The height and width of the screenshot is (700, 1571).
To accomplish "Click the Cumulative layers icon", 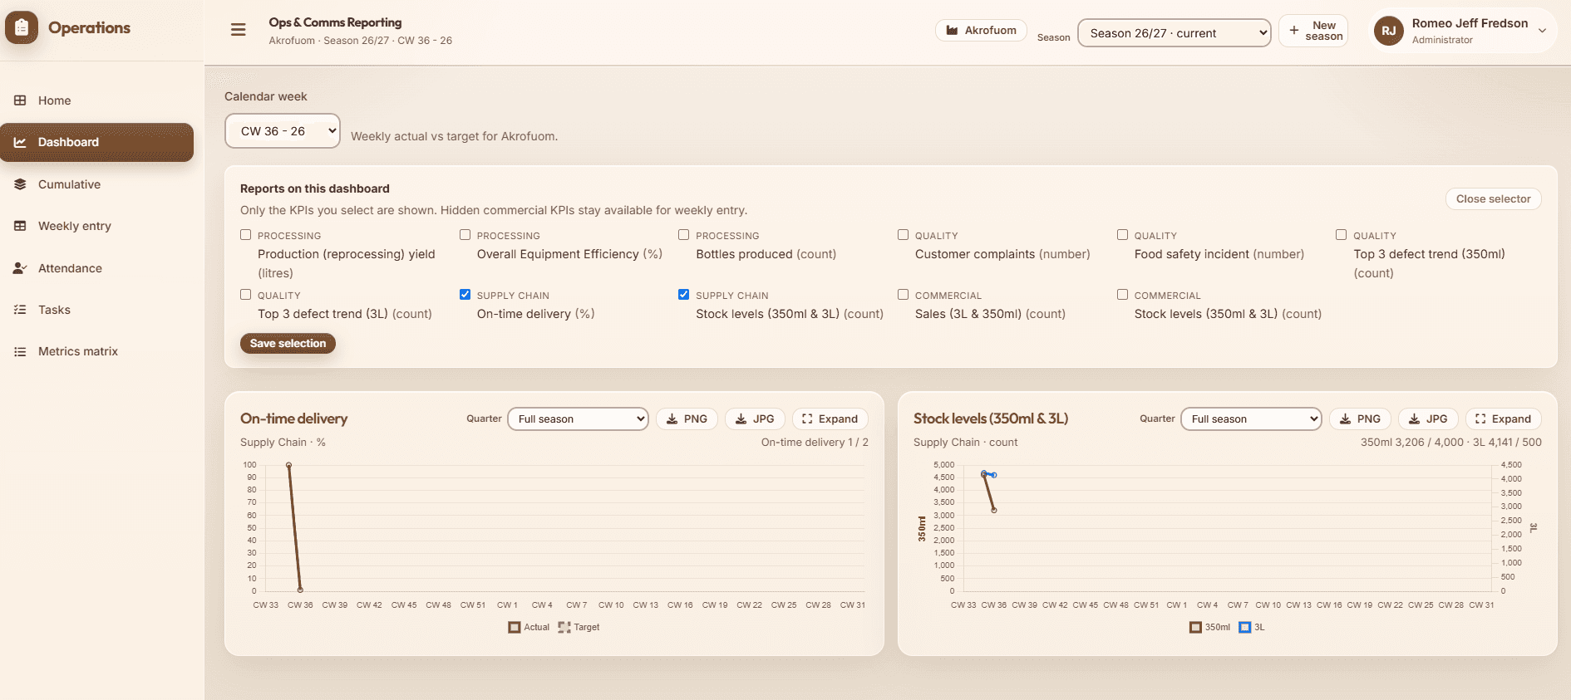I will coord(20,184).
